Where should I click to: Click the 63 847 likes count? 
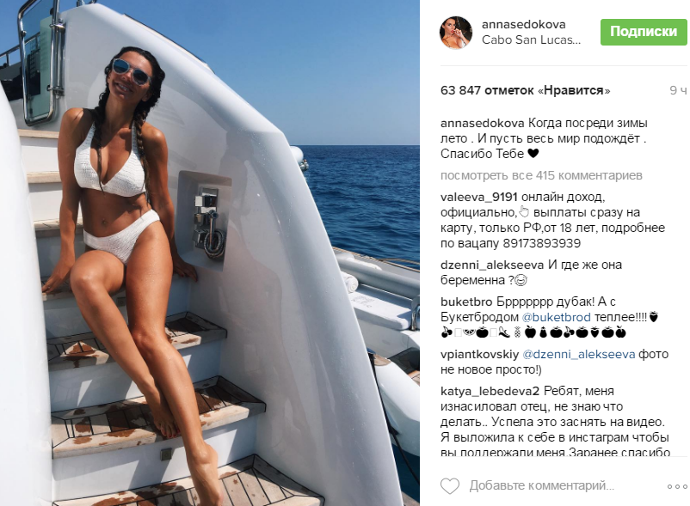click(526, 90)
